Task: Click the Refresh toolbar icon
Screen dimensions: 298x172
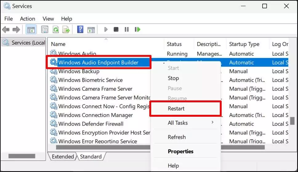Action: click(55, 29)
